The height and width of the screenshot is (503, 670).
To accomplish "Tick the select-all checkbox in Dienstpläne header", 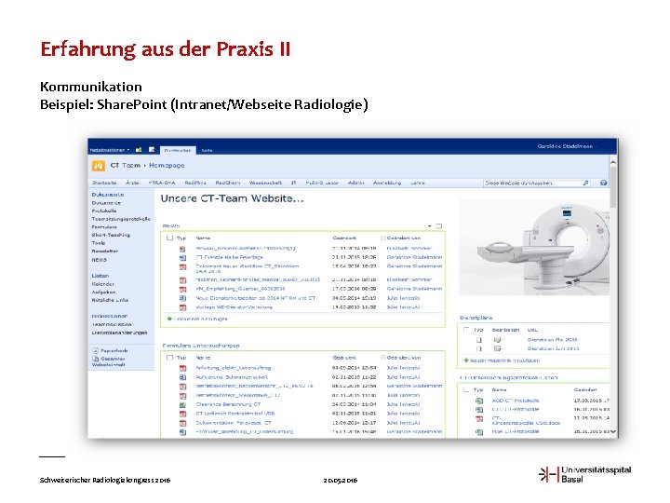I will coord(466,330).
